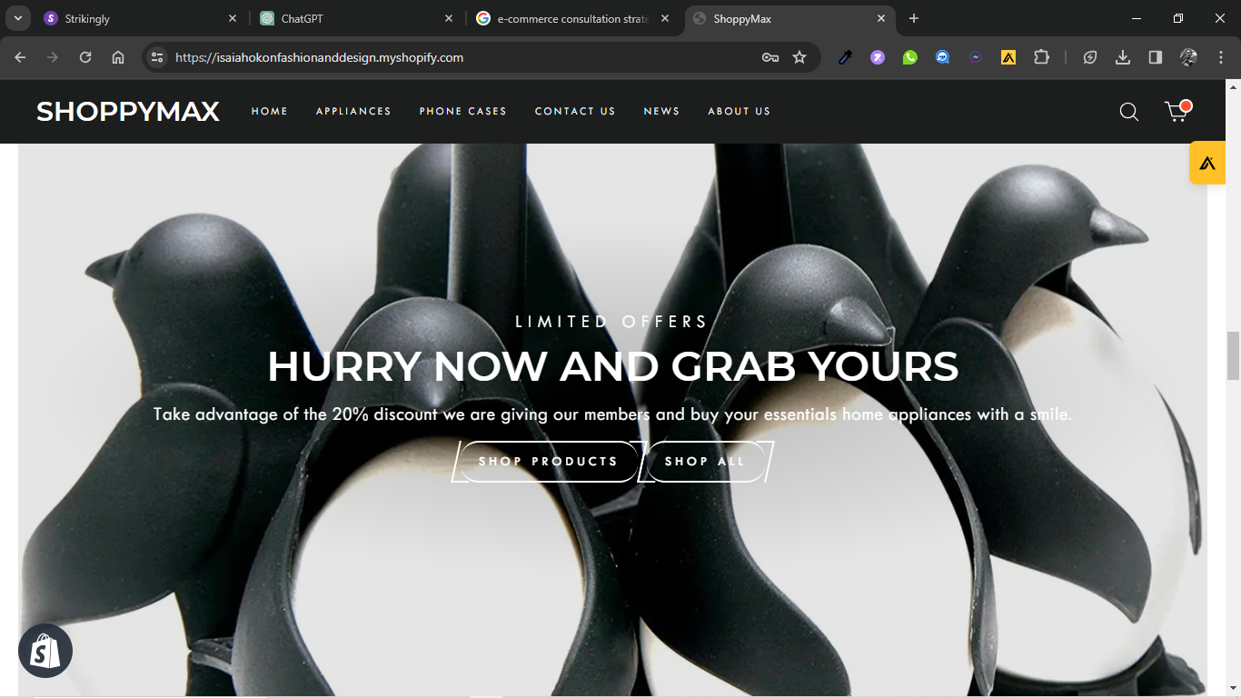
Task: Open a new browser tab with plus
Action: coord(914,18)
